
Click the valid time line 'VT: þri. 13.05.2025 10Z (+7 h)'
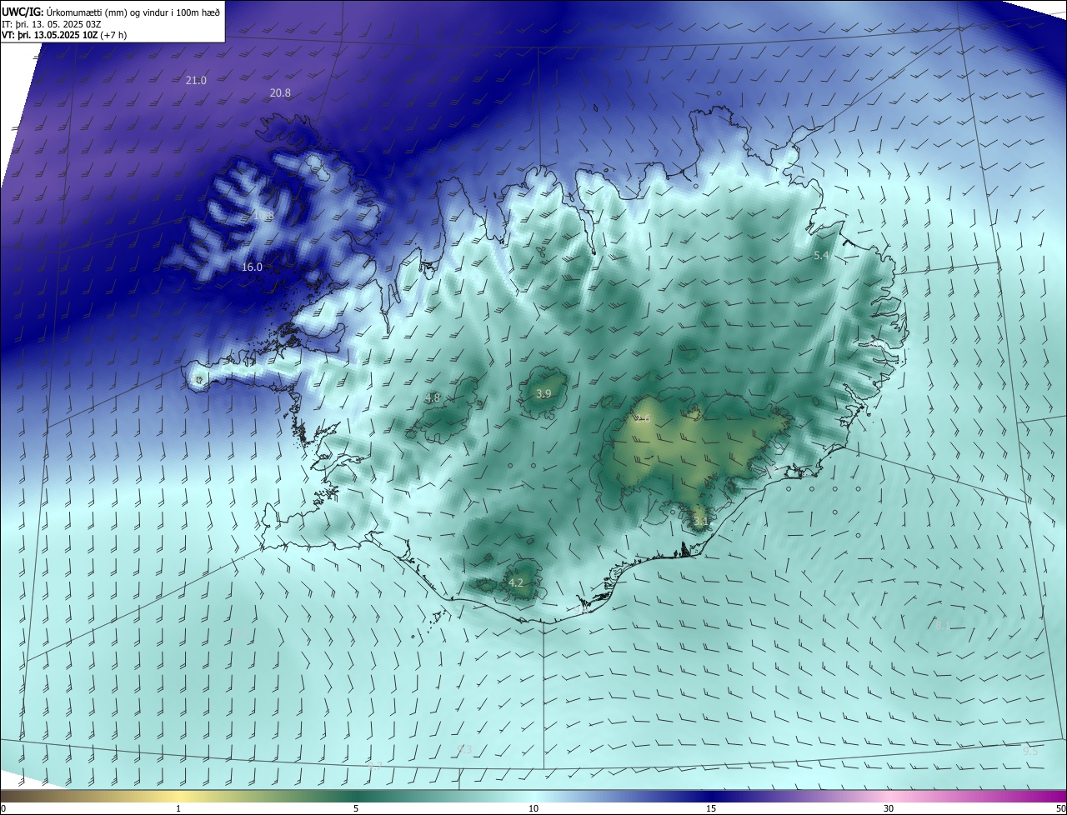click(x=64, y=35)
